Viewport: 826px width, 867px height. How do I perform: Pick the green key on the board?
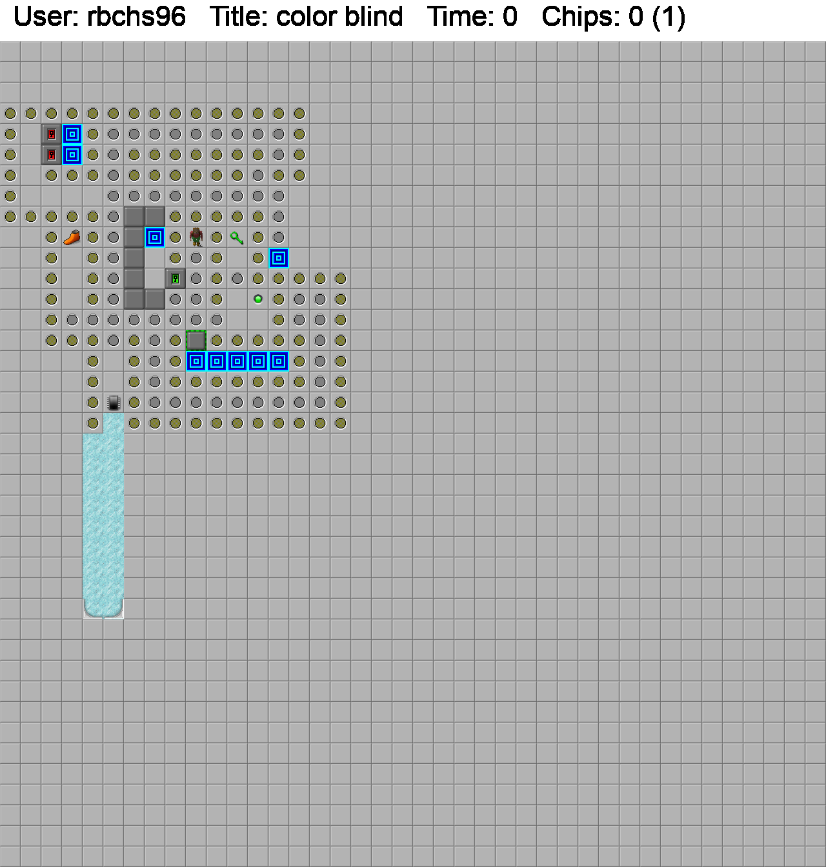pyautogui.click(x=237, y=238)
